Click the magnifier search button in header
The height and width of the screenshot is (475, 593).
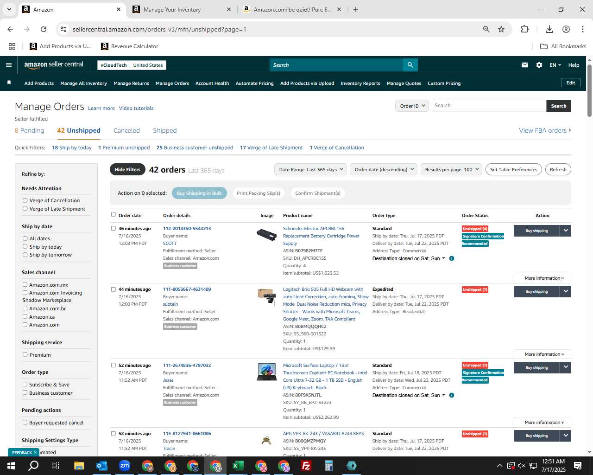410,65
